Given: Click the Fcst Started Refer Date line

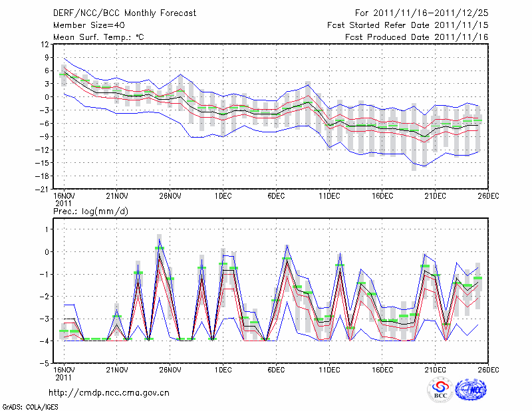Looking at the screenshot, I should pos(408,25).
